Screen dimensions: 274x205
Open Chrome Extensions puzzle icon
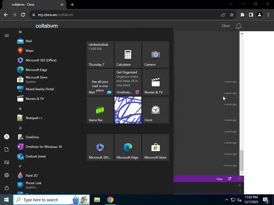(x=242, y=15)
